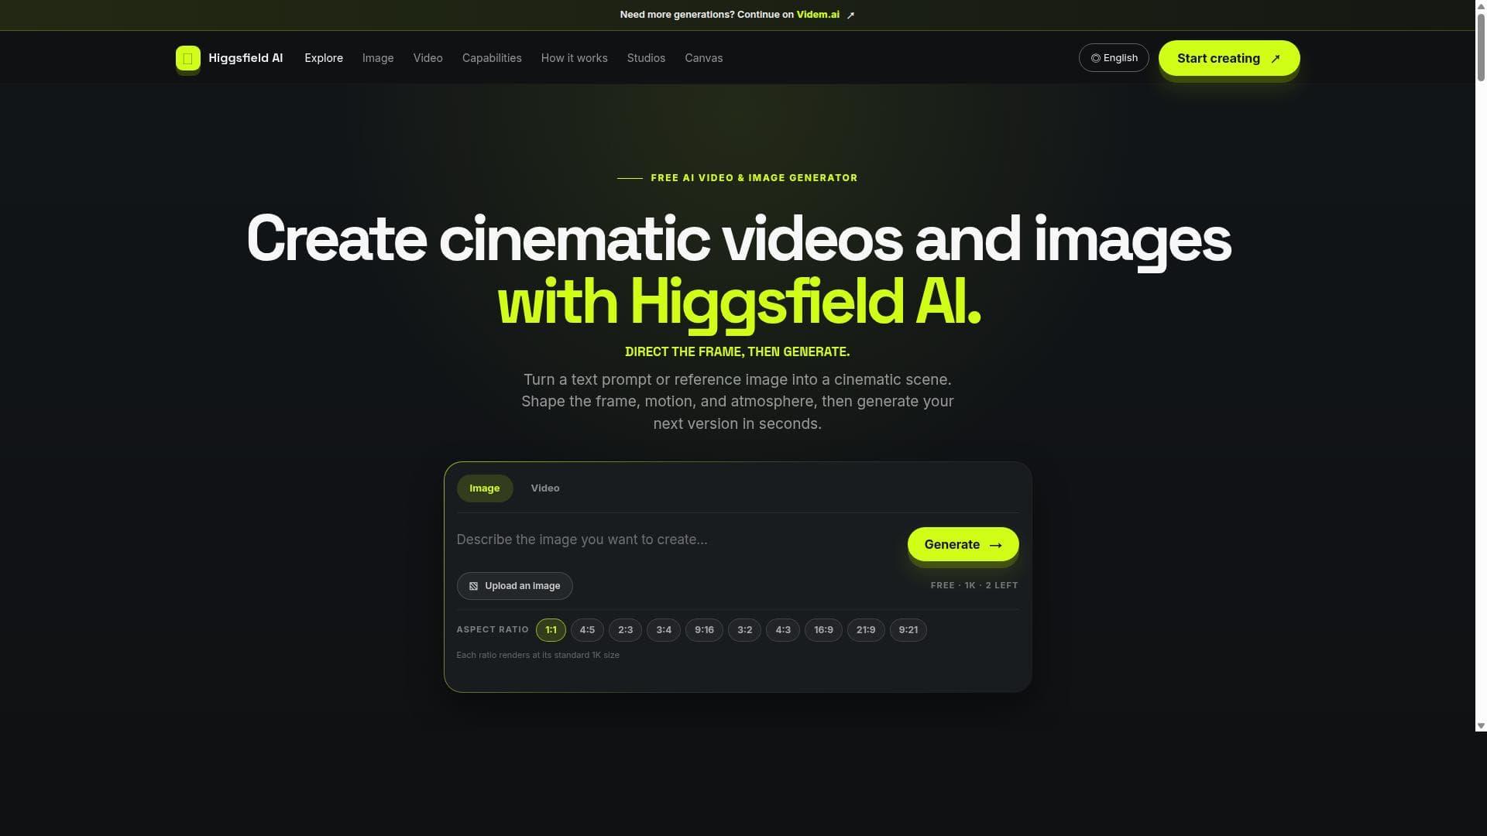Click the image description prompt field
1487x836 pixels.
[674, 540]
